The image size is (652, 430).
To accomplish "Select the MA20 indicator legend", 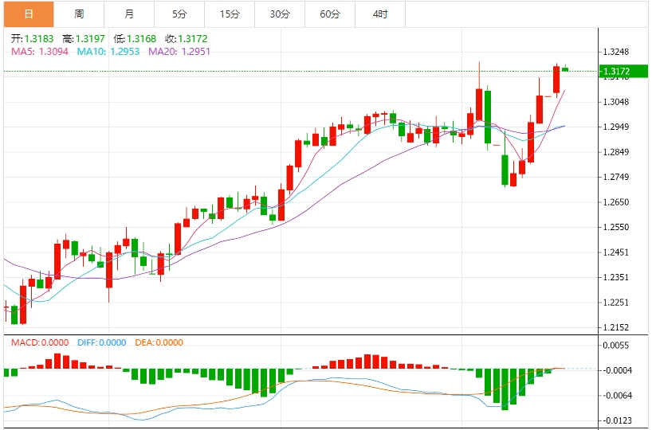I will (174, 51).
